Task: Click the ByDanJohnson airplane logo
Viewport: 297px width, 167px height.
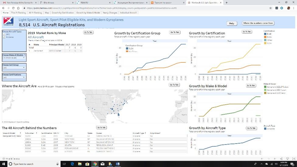Action: (x=8, y=22)
